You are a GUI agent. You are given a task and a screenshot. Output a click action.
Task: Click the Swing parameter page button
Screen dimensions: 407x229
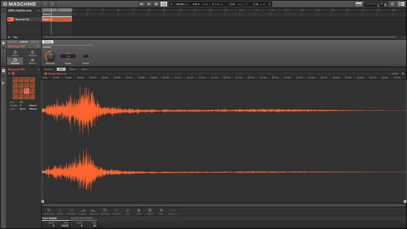[48, 42]
